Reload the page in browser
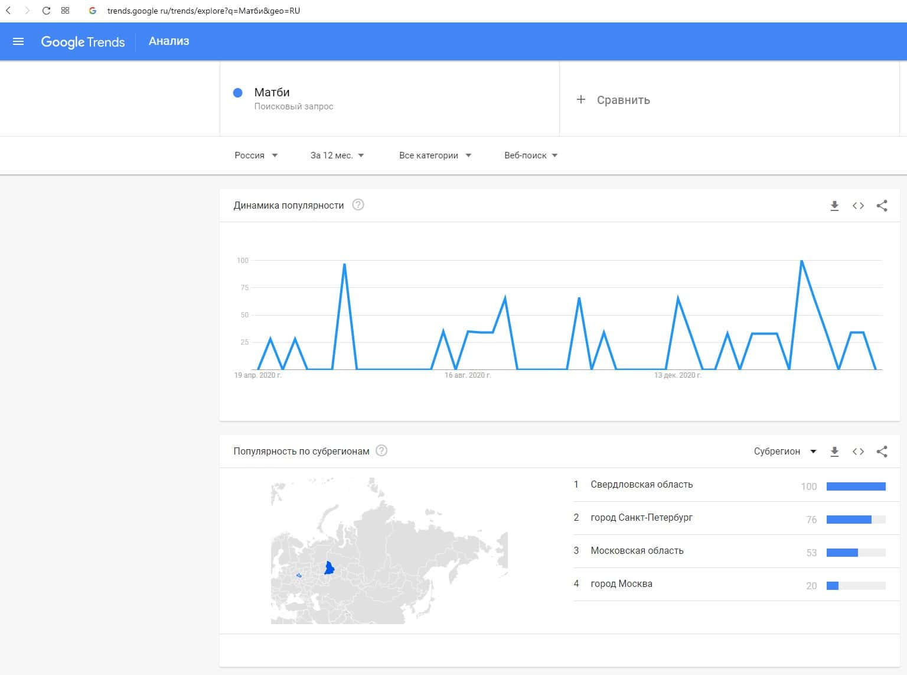The height and width of the screenshot is (675, 907). [46, 11]
